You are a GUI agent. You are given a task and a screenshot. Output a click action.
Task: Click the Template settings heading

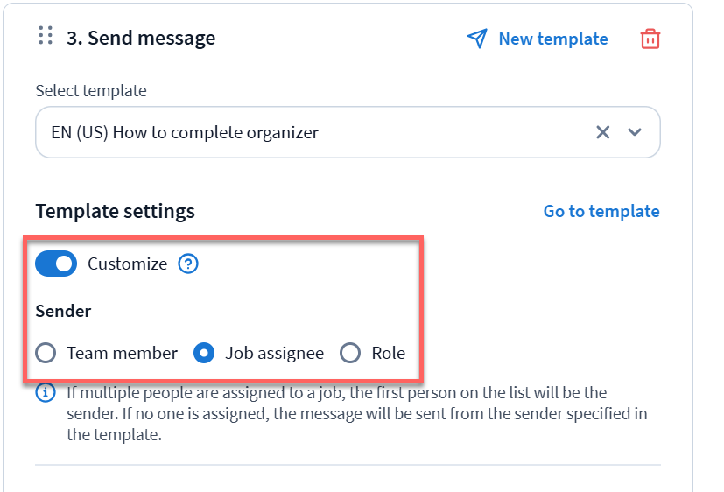tap(115, 211)
